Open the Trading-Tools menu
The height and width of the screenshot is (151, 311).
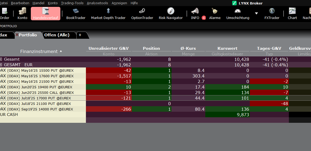point(72,3)
